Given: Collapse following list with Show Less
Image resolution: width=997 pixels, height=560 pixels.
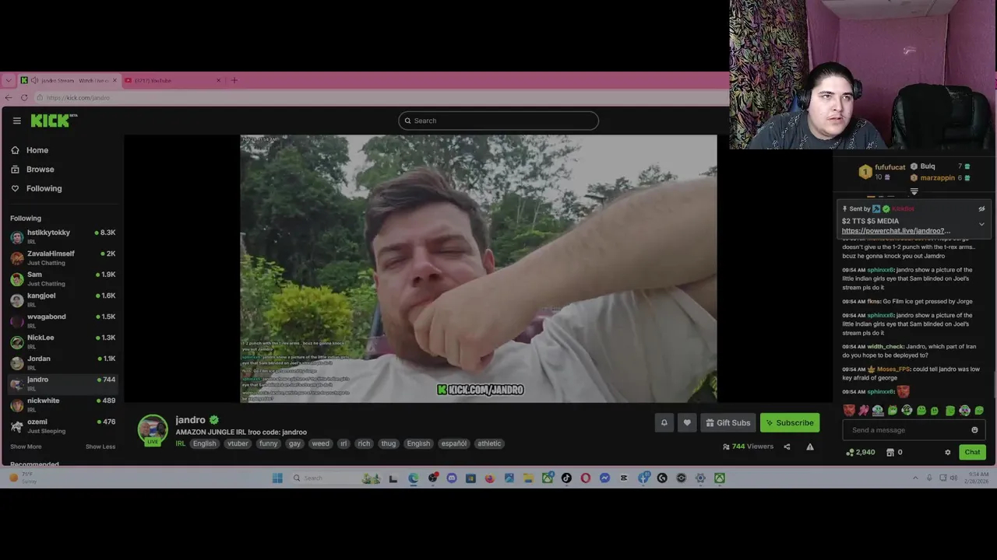Looking at the screenshot, I should (100, 446).
